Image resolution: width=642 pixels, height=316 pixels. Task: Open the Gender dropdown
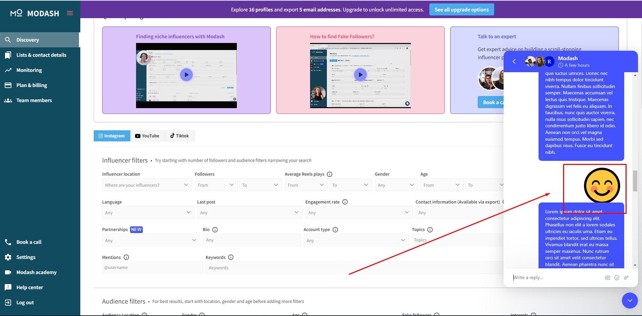click(396, 185)
